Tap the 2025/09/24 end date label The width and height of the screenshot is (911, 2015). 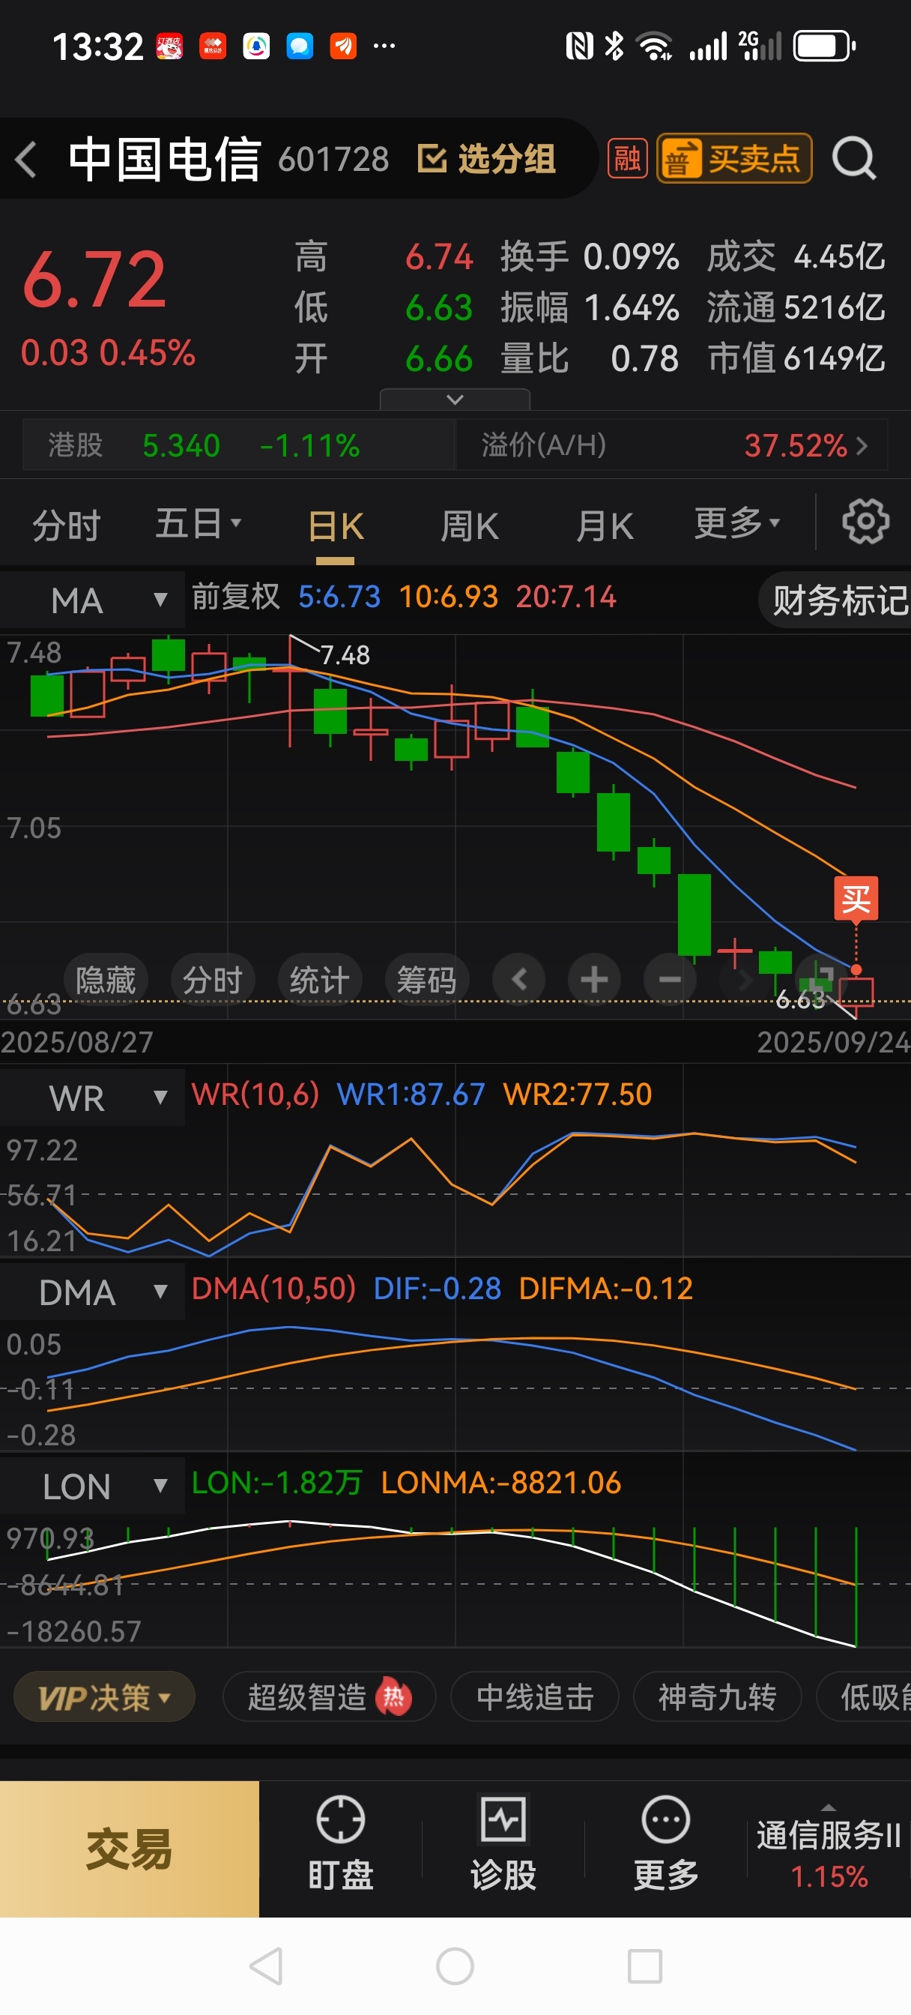834,1043
